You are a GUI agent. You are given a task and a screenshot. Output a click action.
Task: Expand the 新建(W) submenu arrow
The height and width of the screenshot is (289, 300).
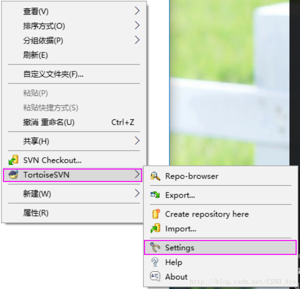coord(137,193)
